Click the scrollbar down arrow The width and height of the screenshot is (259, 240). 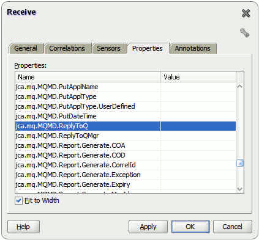point(239,189)
